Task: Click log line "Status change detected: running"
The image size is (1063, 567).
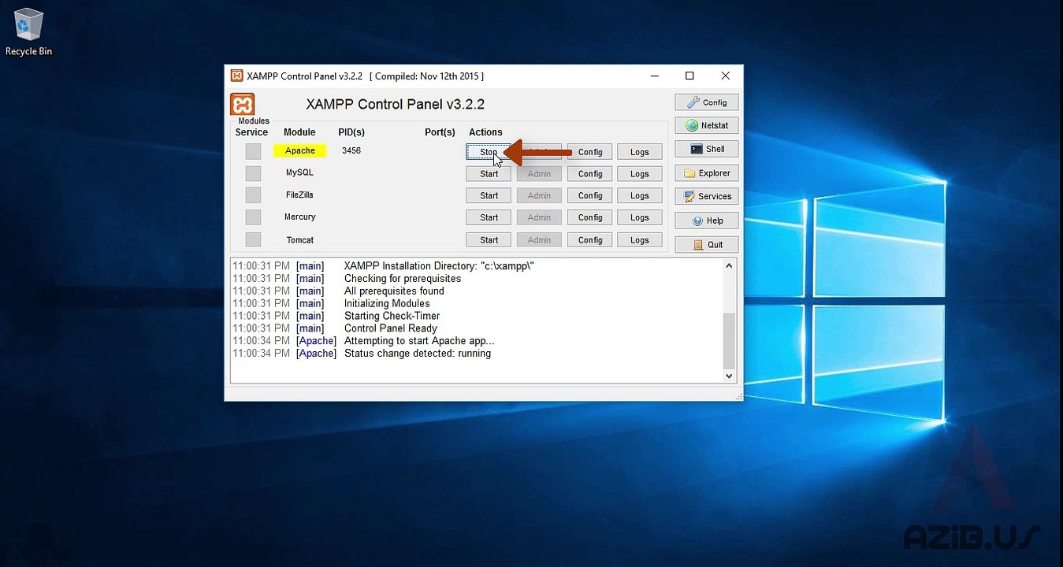Action: 418,354
